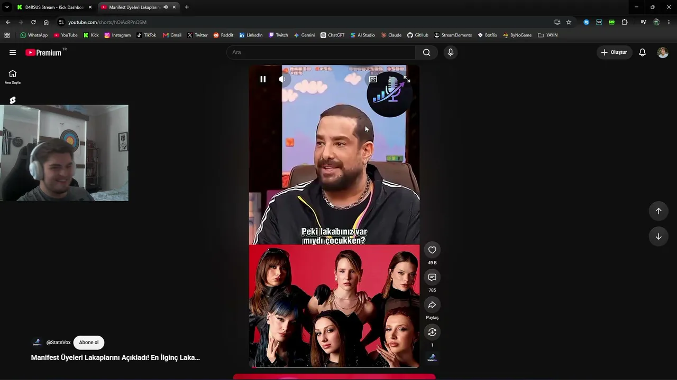Go to the next Short with down arrow
This screenshot has height=380, width=677.
tap(658, 236)
